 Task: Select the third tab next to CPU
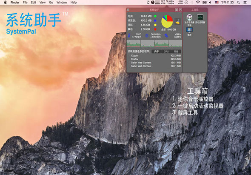tap(176, 52)
